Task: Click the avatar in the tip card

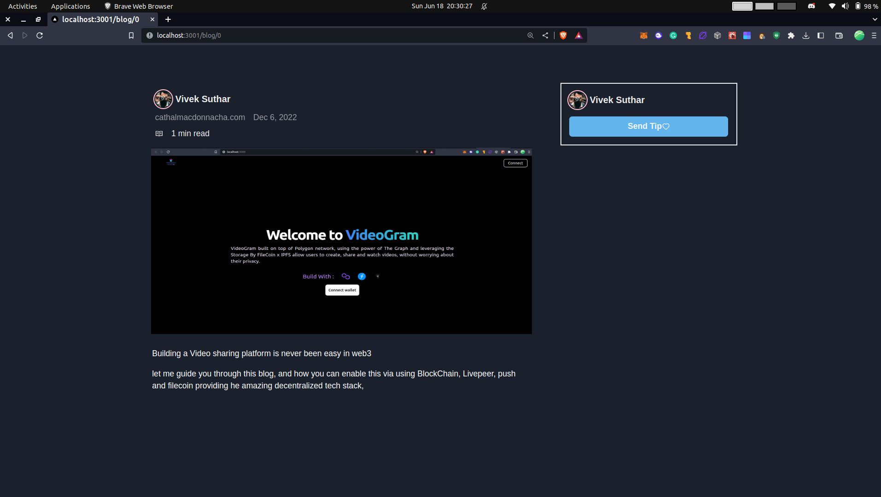Action: [578, 100]
